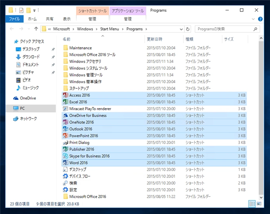
Task: Select OneDrive in navigation pane
Action: [x=28, y=98]
